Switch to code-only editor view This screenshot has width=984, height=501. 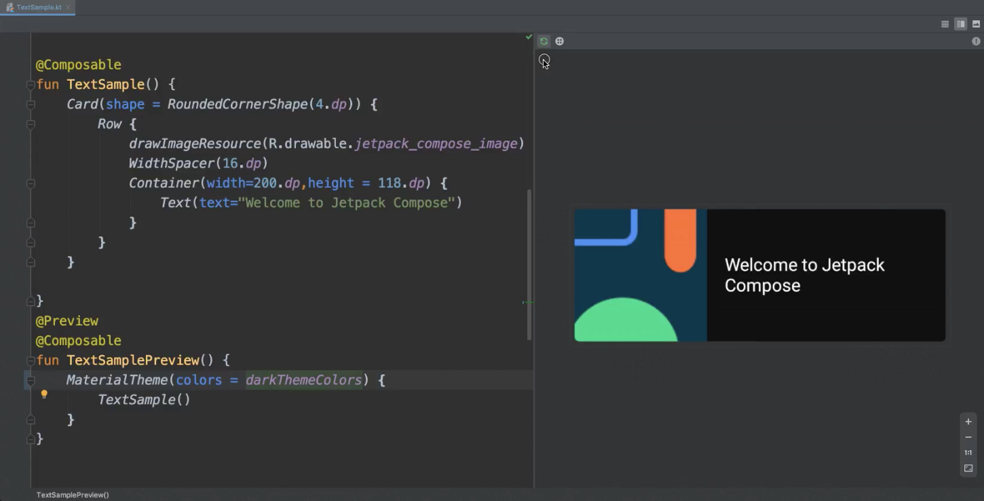[945, 24]
